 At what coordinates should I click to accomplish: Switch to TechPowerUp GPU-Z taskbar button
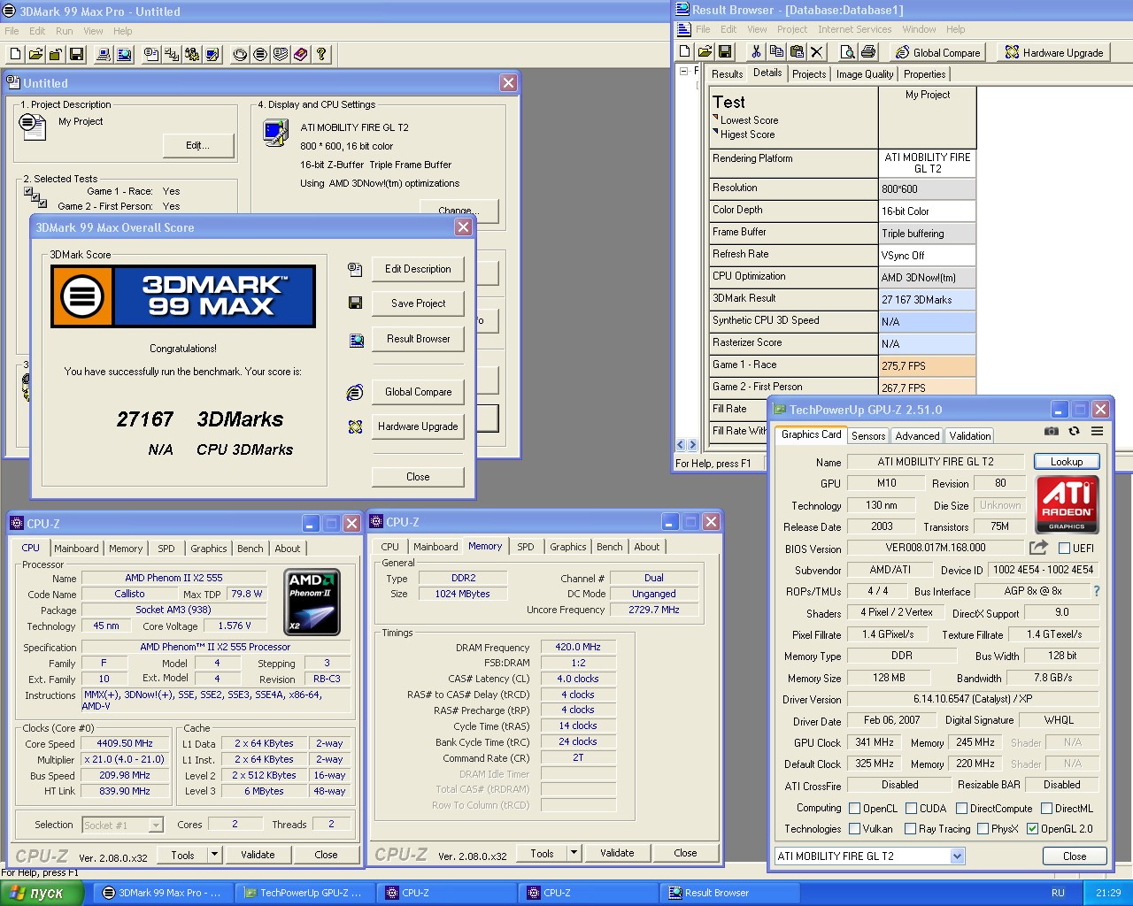[x=304, y=893]
